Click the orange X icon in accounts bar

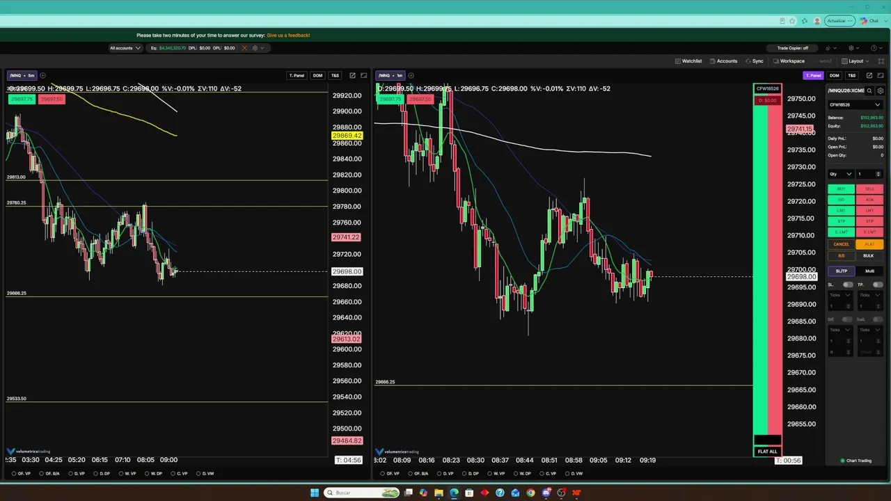pyautogui.click(x=244, y=48)
